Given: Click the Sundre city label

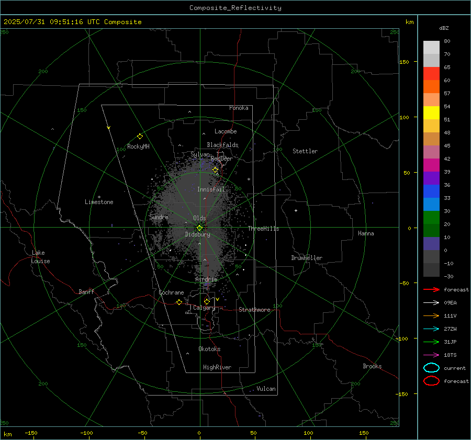Looking at the screenshot, I should point(159,217).
